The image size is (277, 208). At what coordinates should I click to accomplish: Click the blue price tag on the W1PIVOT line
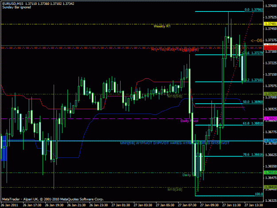click(271, 141)
